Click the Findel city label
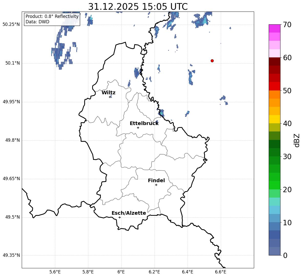303x277 pixels. point(156,180)
